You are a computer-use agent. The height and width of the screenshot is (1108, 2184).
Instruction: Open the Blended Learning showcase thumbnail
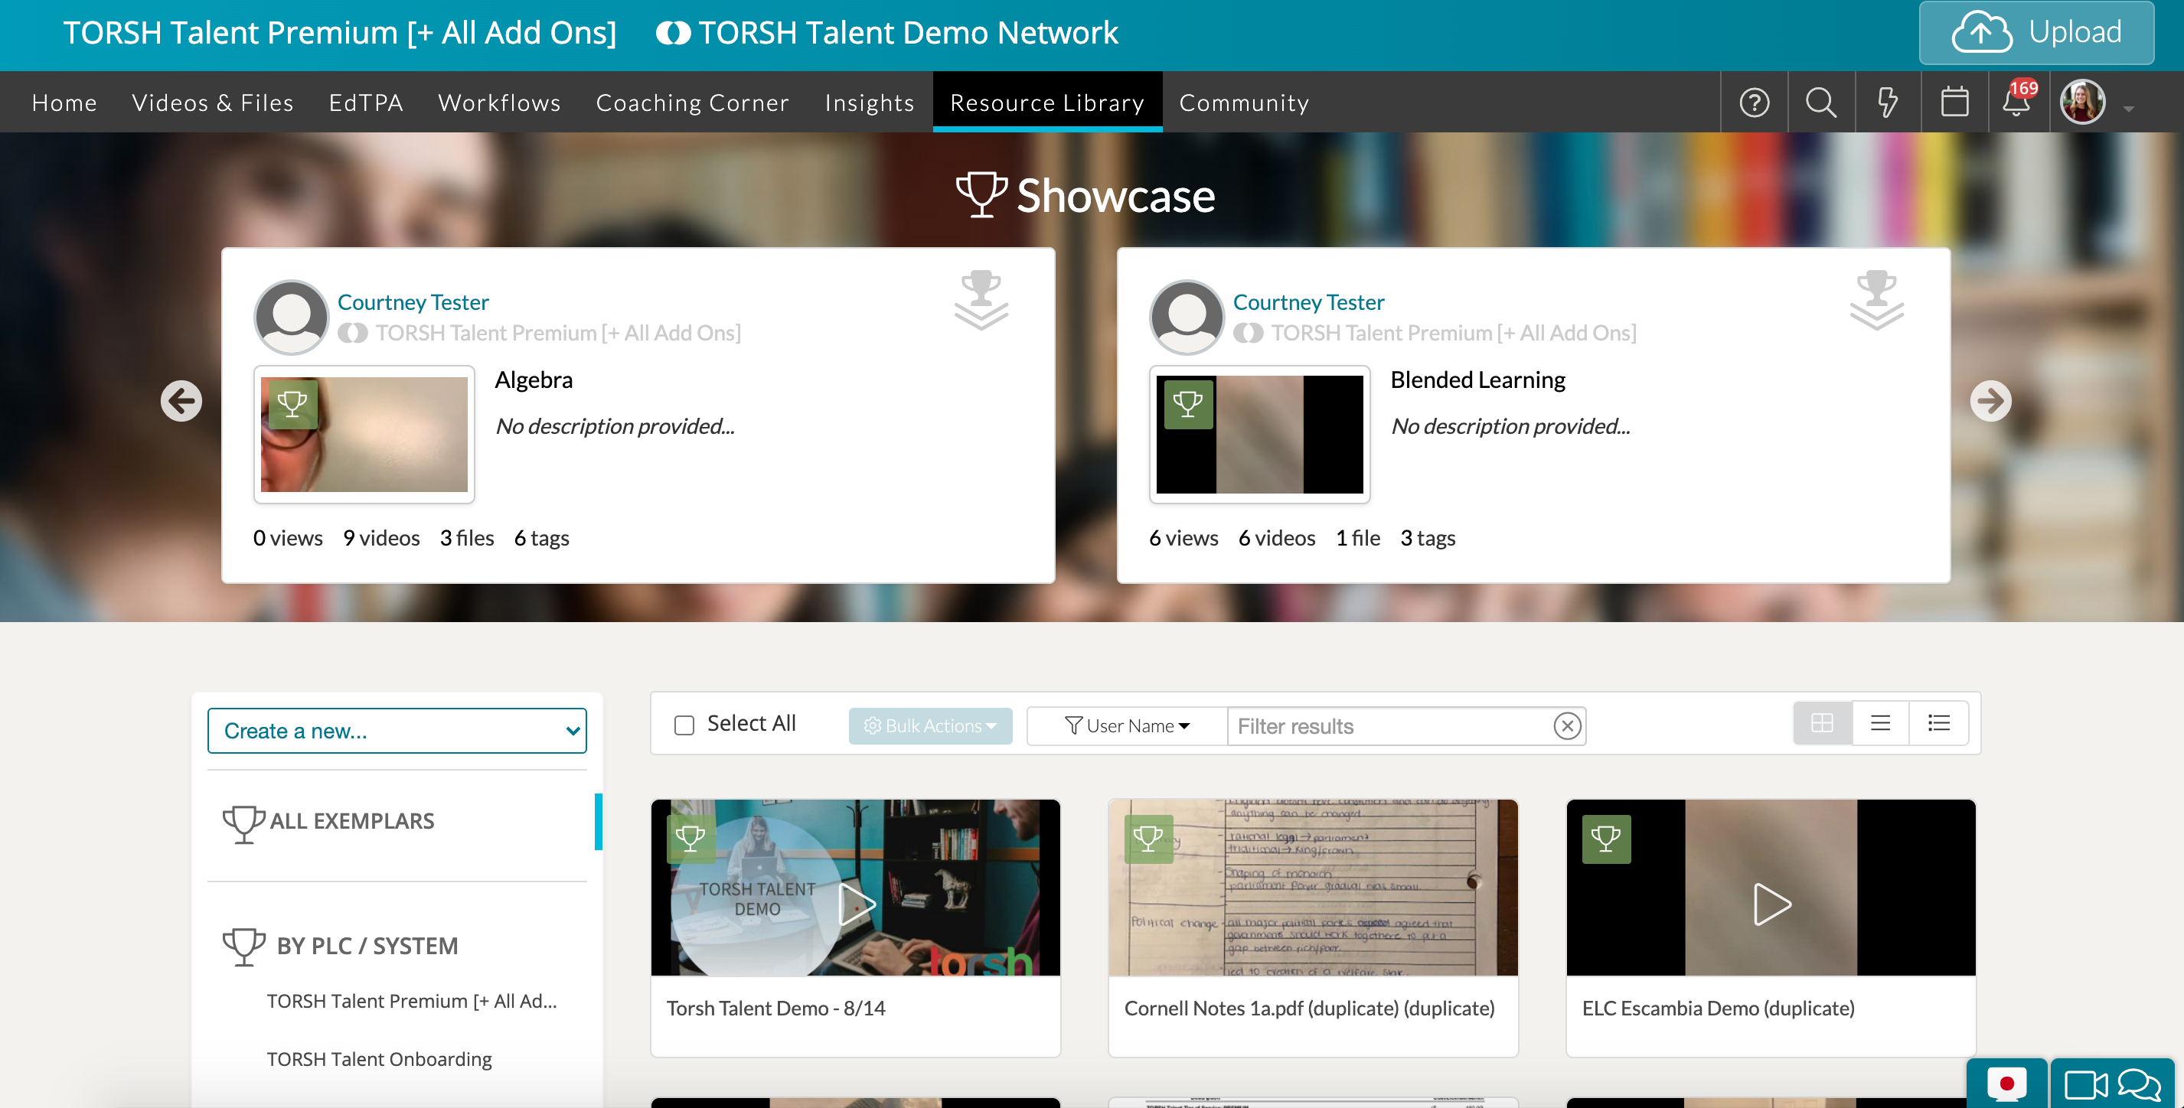(1259, 434)
